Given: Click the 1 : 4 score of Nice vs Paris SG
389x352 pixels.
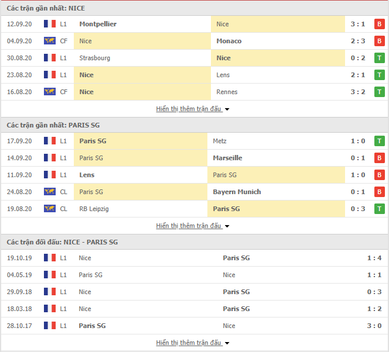Looking at the screenshot, I should [374, 258].
